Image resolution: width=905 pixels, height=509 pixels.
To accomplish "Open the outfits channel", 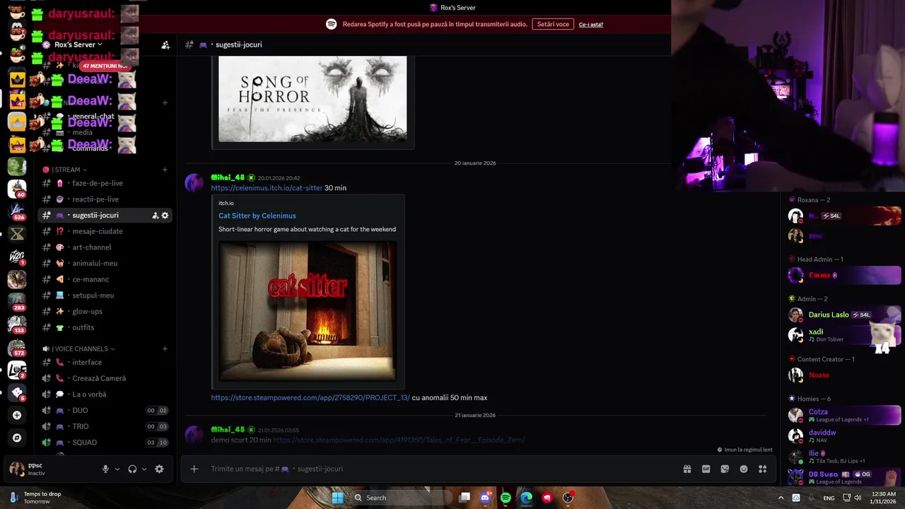I will (105, 327).
